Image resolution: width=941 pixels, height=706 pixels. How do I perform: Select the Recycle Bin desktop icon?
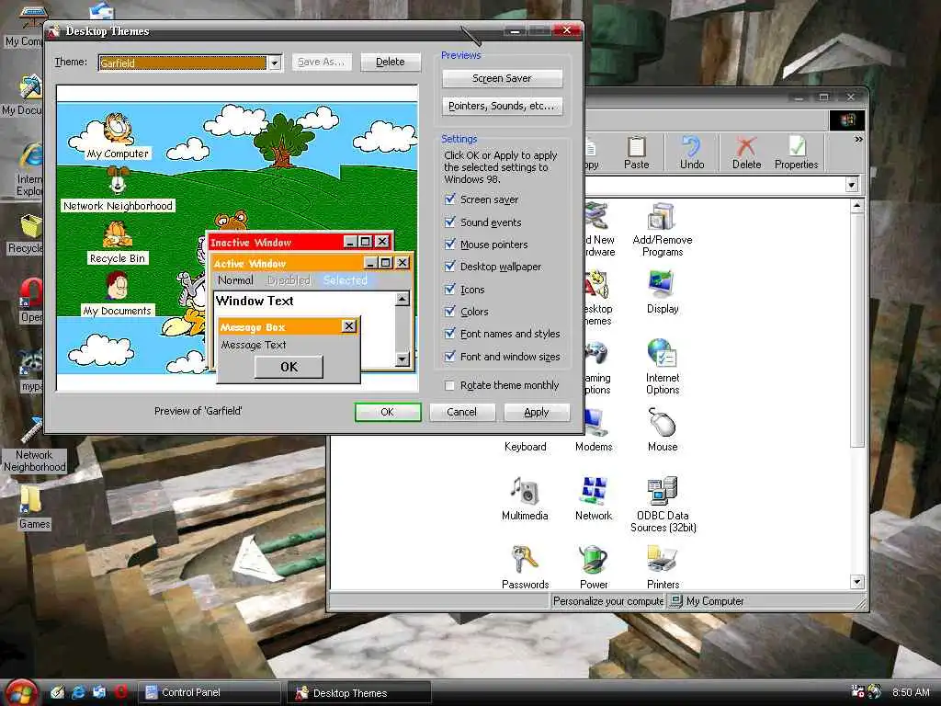24,234
